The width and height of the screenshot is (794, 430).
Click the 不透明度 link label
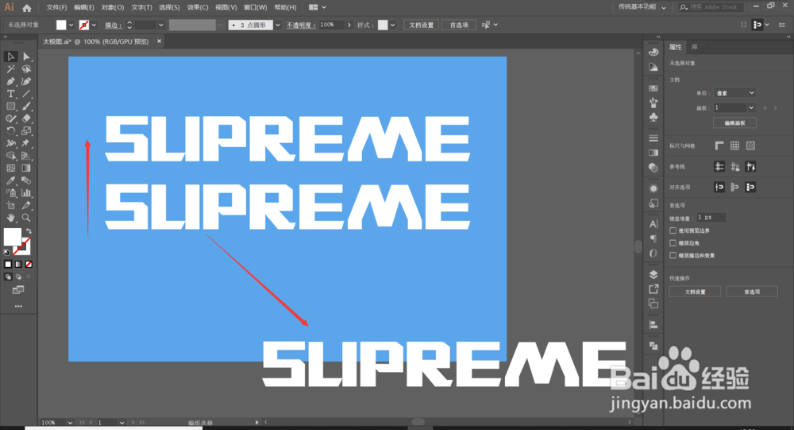(x=301, y=25)
